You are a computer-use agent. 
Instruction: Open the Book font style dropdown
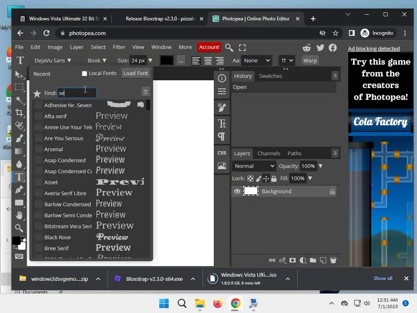[x=97, y=60]
